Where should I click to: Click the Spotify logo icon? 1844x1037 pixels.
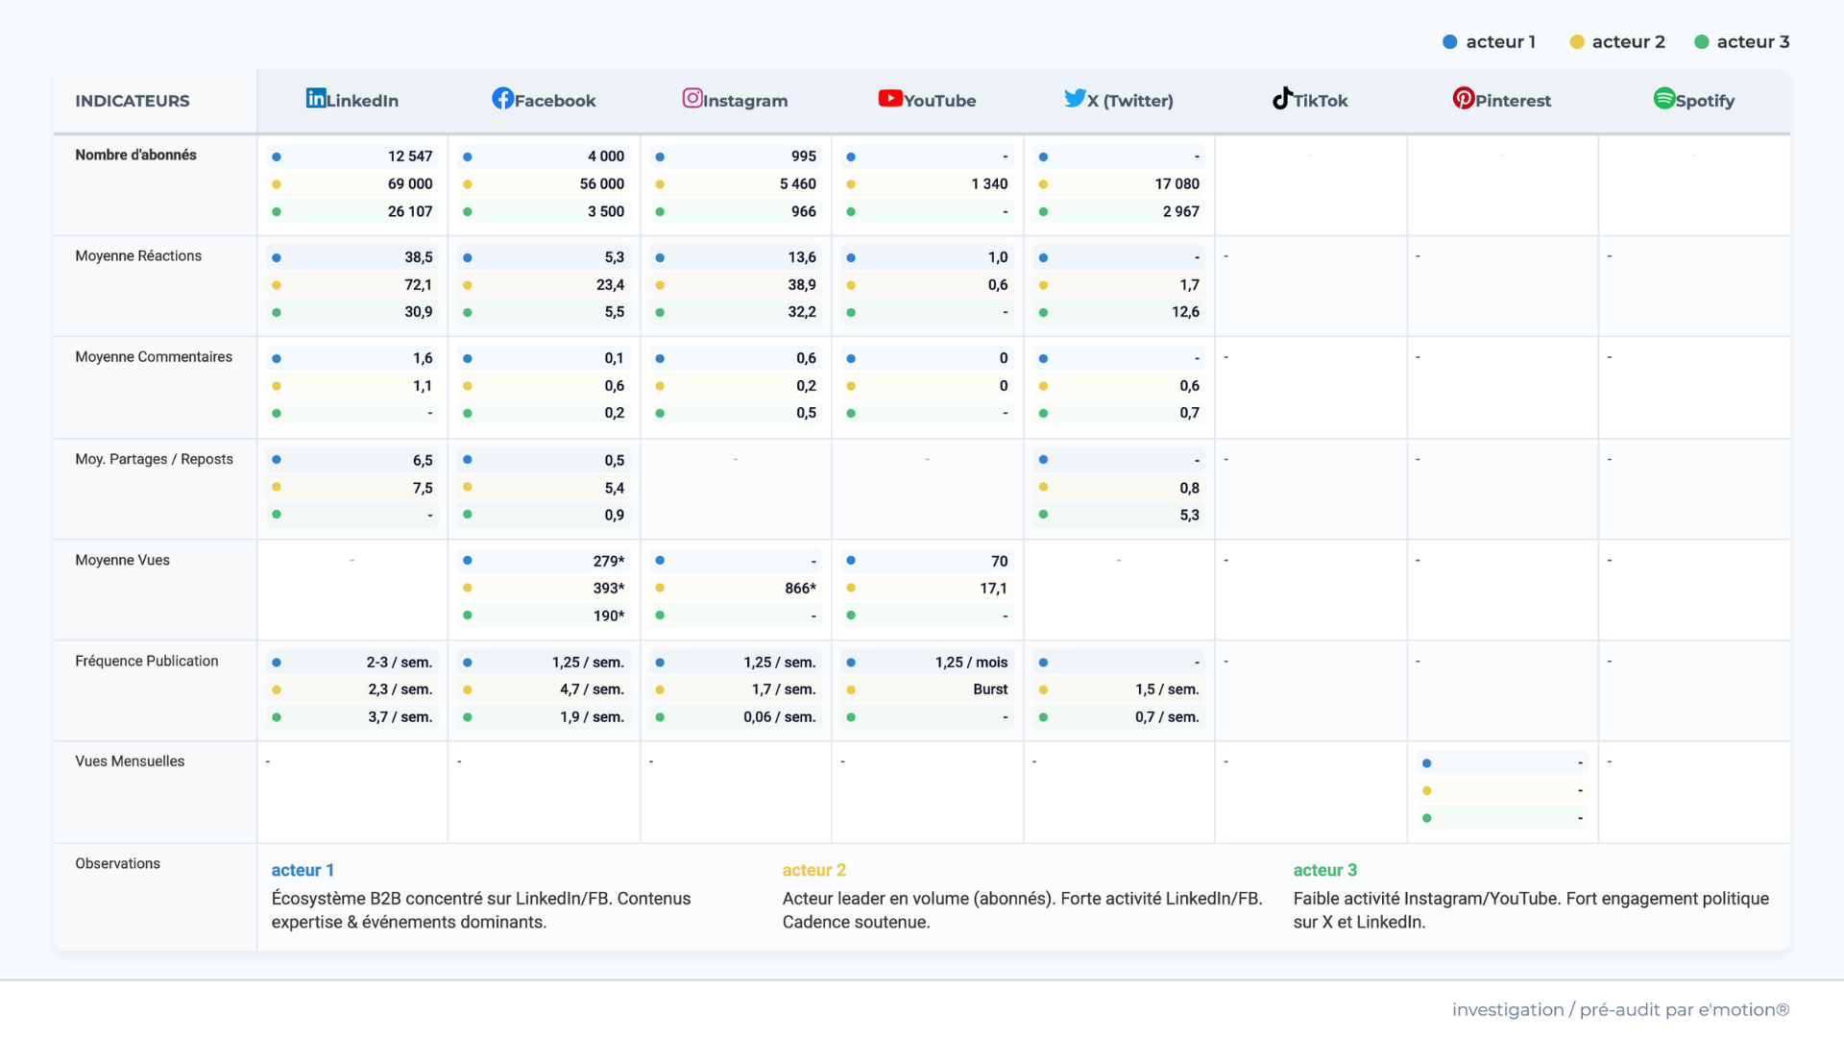(x=1663, y=98)
